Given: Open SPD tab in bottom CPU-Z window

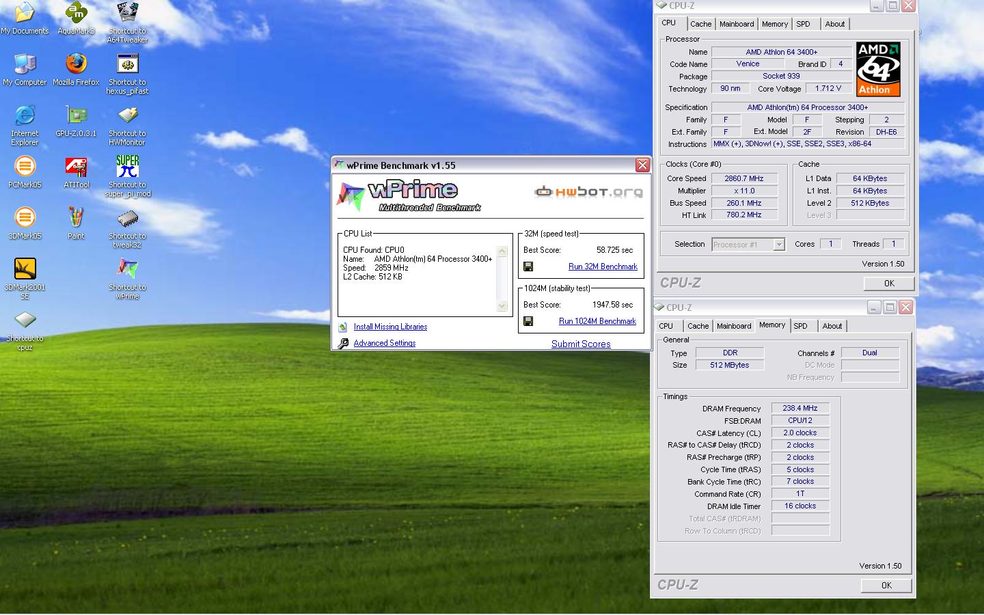Looking at the screenshot, I should tap(801, 326).
